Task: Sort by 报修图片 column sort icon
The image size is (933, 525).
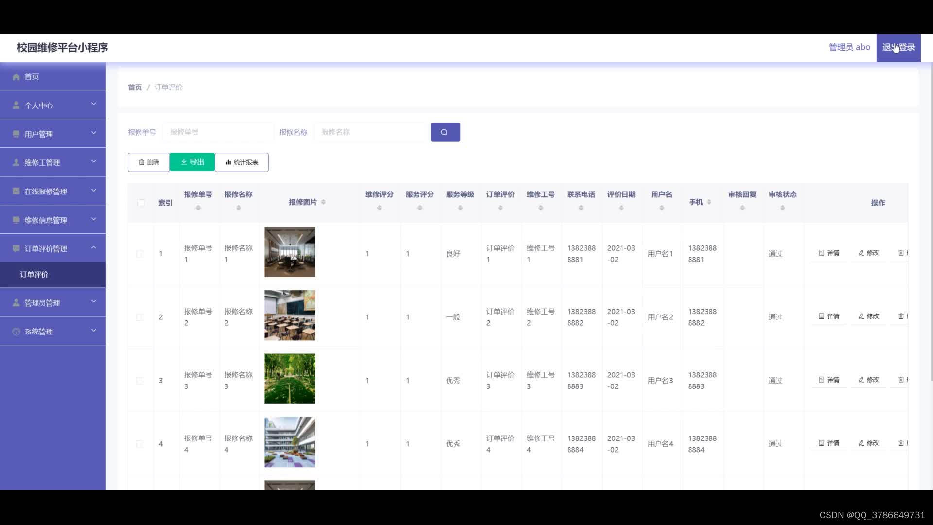Action: pyautogui.click(x=323, y=202)
